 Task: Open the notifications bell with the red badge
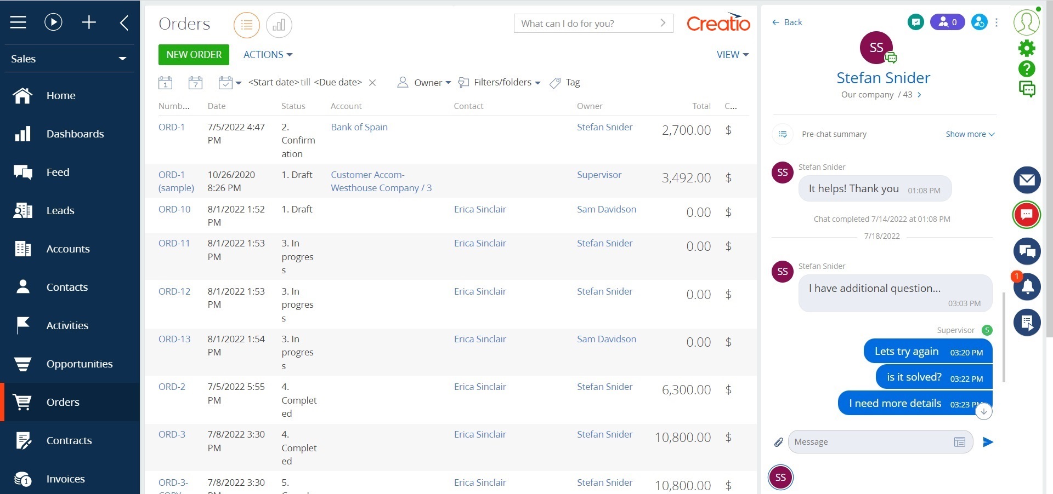pyautogui.click(x=1027, y=287)
